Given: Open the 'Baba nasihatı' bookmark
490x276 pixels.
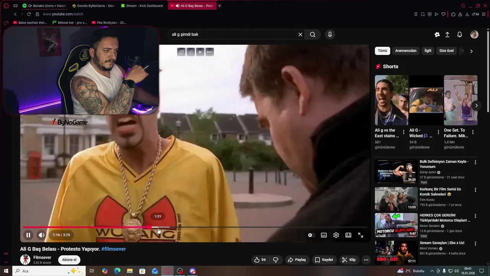Looking at the screenshot, I should coord(30,23).
